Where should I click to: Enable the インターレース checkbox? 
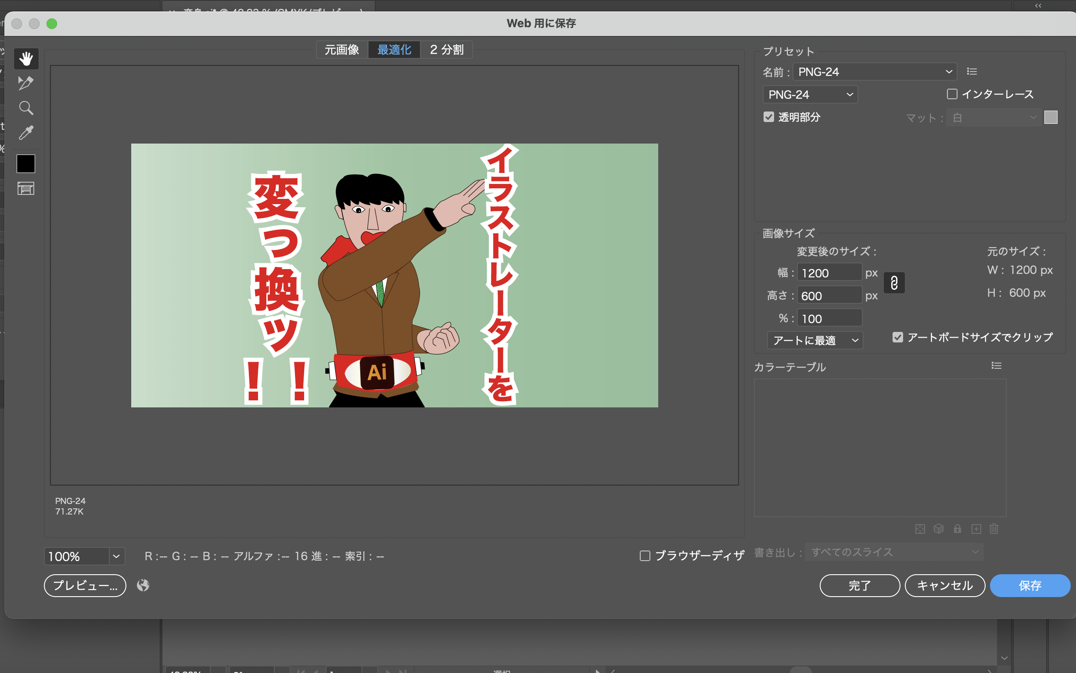pyautogui.click(x=952, y=94)
